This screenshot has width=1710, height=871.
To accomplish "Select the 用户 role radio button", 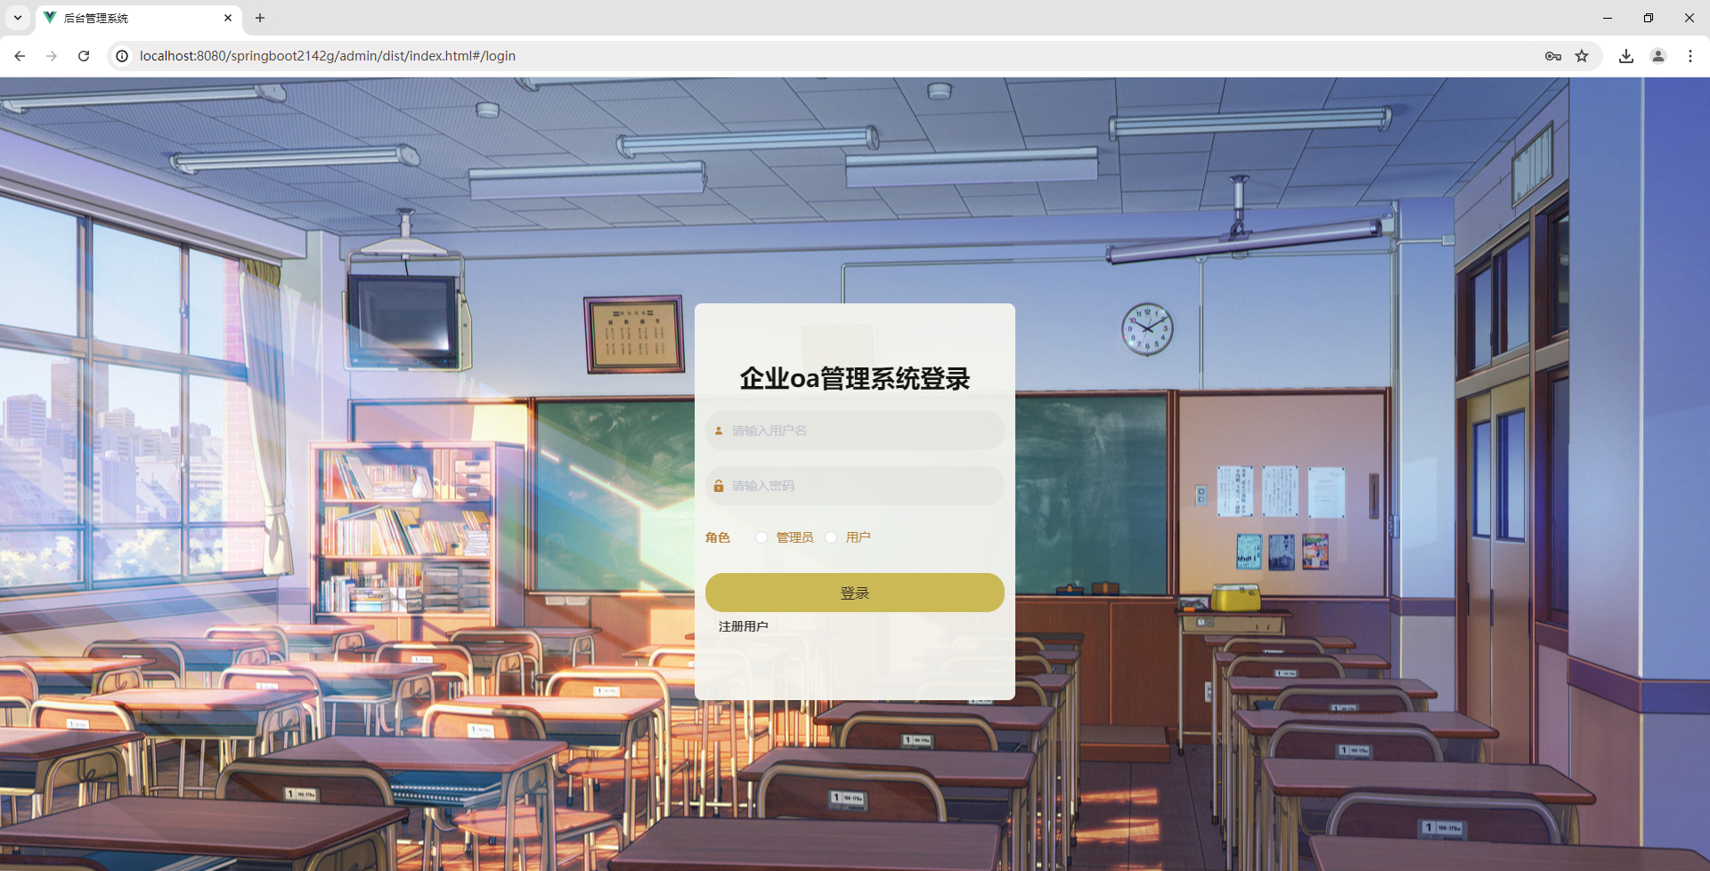I will (831, 536).
